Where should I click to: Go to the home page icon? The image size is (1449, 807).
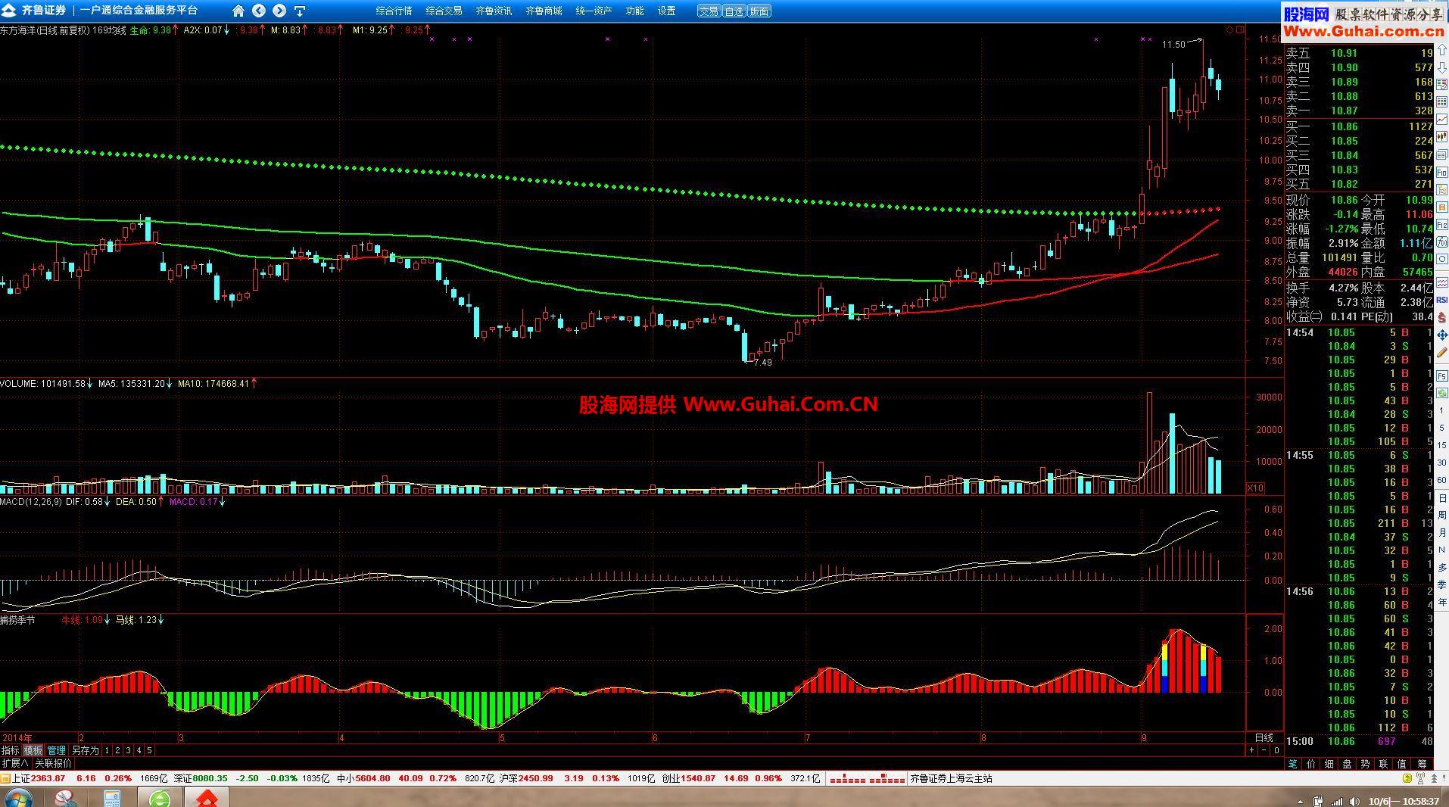238,11
